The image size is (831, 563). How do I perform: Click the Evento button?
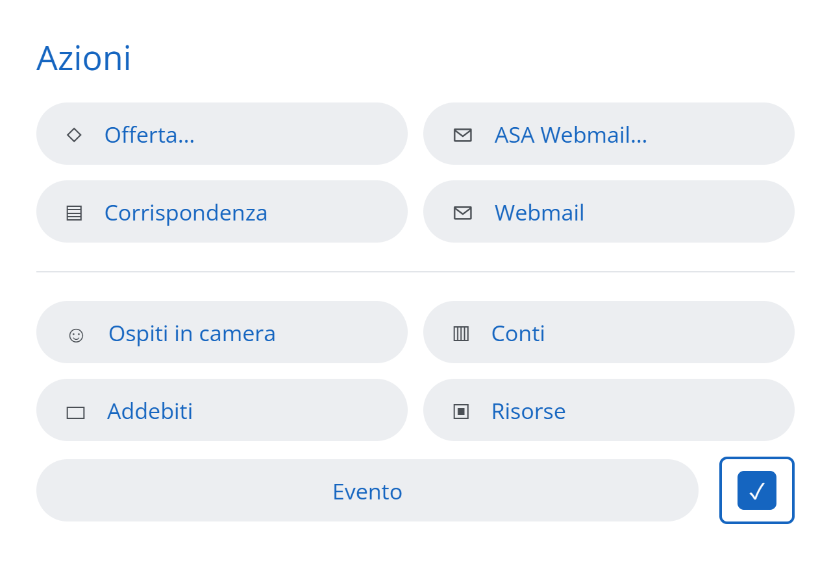pyautogui.click(x=367, y=490)
